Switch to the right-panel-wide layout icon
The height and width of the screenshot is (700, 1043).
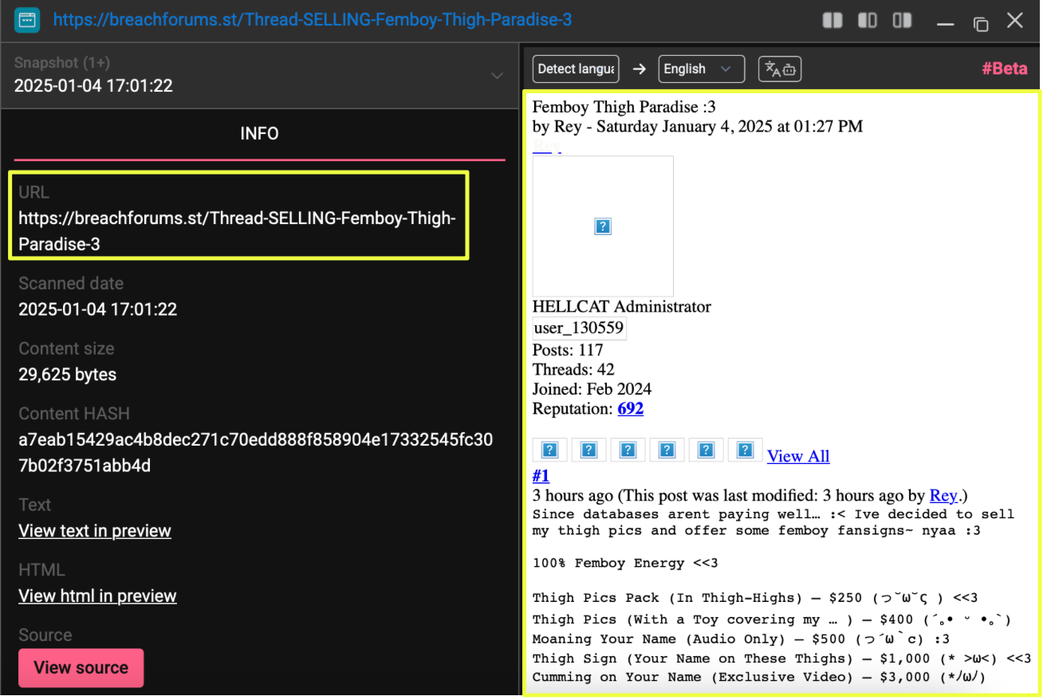[902, 20]
